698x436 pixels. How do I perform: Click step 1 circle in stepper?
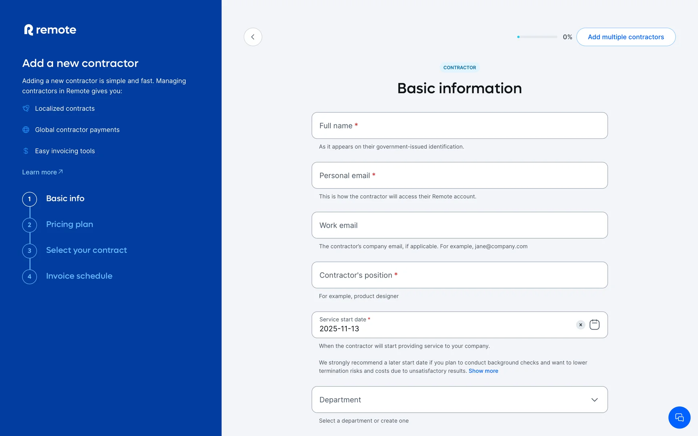[x=29, y=199]
